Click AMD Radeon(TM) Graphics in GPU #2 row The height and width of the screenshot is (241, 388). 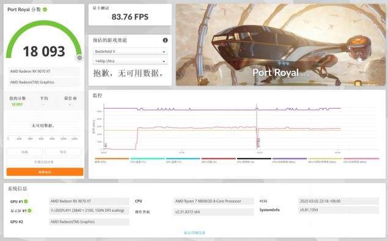tap(89, 221)
